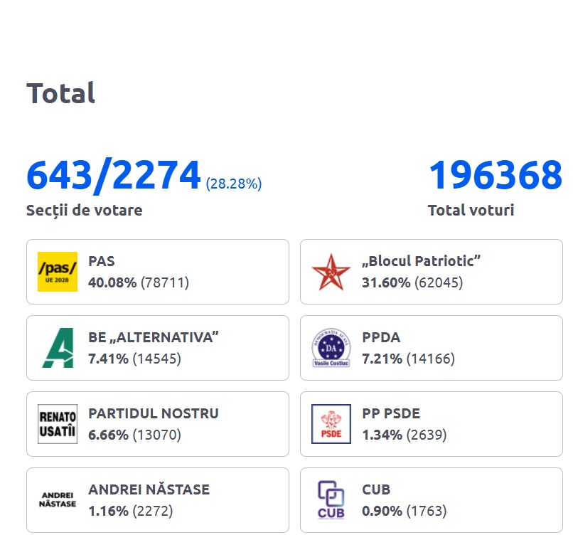Click the 196368 total votes number
The width and height of the screenshot is (573, 540).
[x=496, y=175]
